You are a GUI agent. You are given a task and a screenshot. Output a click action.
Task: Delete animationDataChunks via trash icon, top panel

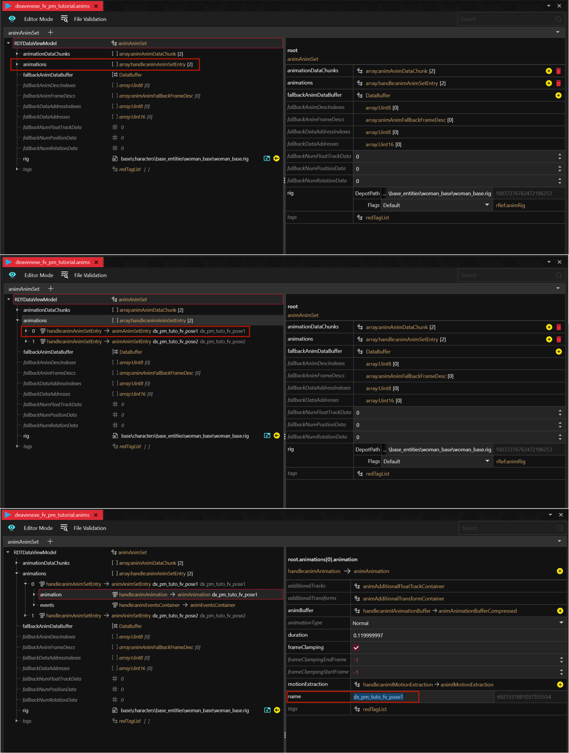tap(559, 71)
